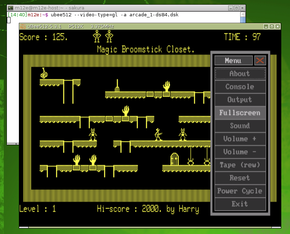
Task: Click the uBee512 window title bar icon
Action: [23, 26]
